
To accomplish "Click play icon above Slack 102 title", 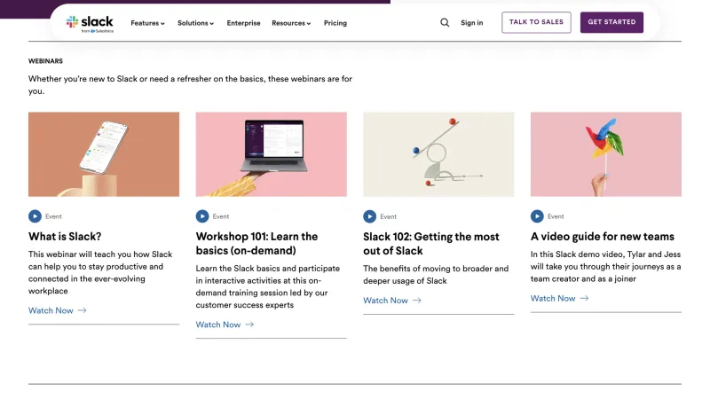I will pyautogui.click(x=369, y=216).
